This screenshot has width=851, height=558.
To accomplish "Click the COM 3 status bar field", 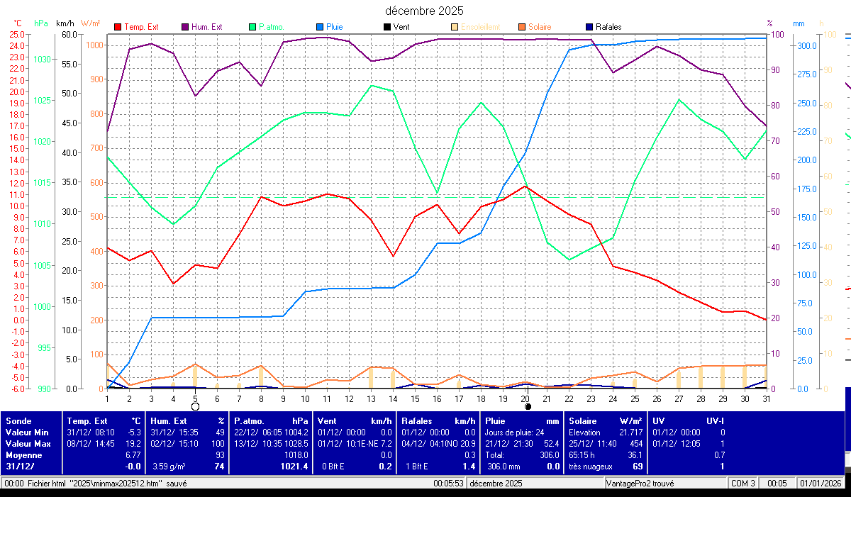I will (742, 483).
